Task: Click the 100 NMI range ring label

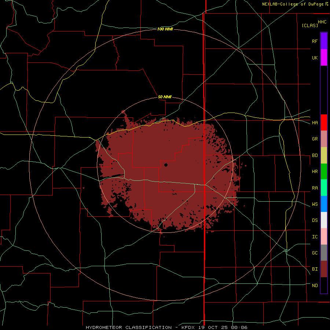Action: (165, 29)
